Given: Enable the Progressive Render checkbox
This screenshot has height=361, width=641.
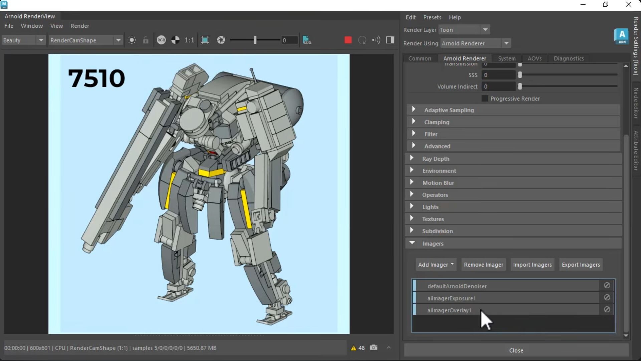Looking at the screenshot, I should pyautogui.click(x=485, y=98).
